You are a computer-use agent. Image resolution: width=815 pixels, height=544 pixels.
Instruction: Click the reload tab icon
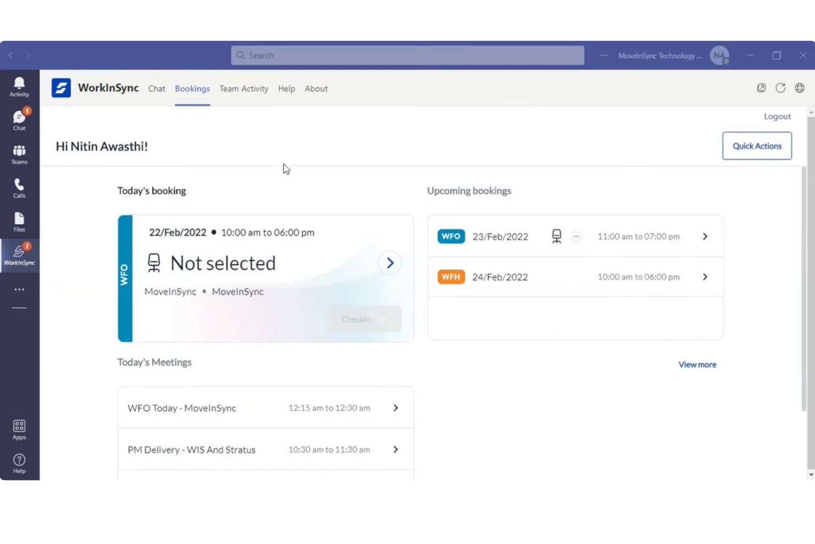780,88
